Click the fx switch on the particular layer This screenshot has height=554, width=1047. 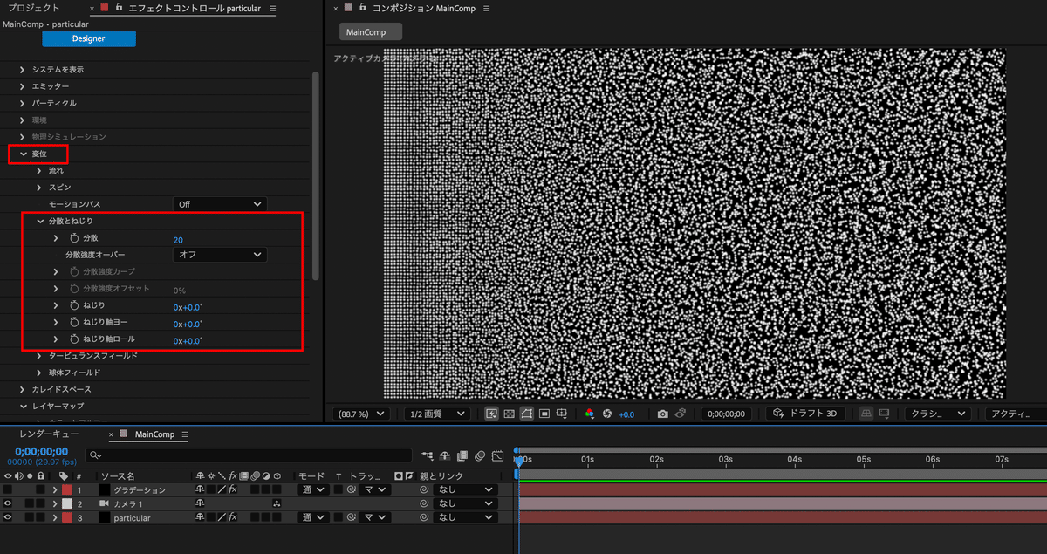click(232, 516)
